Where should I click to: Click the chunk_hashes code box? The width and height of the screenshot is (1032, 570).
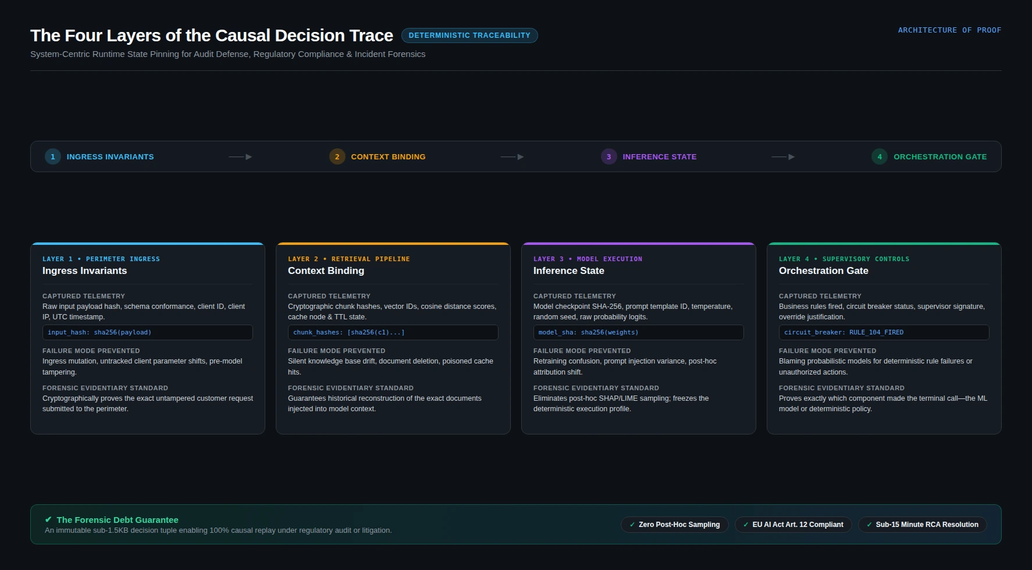[x=393, y=332]
